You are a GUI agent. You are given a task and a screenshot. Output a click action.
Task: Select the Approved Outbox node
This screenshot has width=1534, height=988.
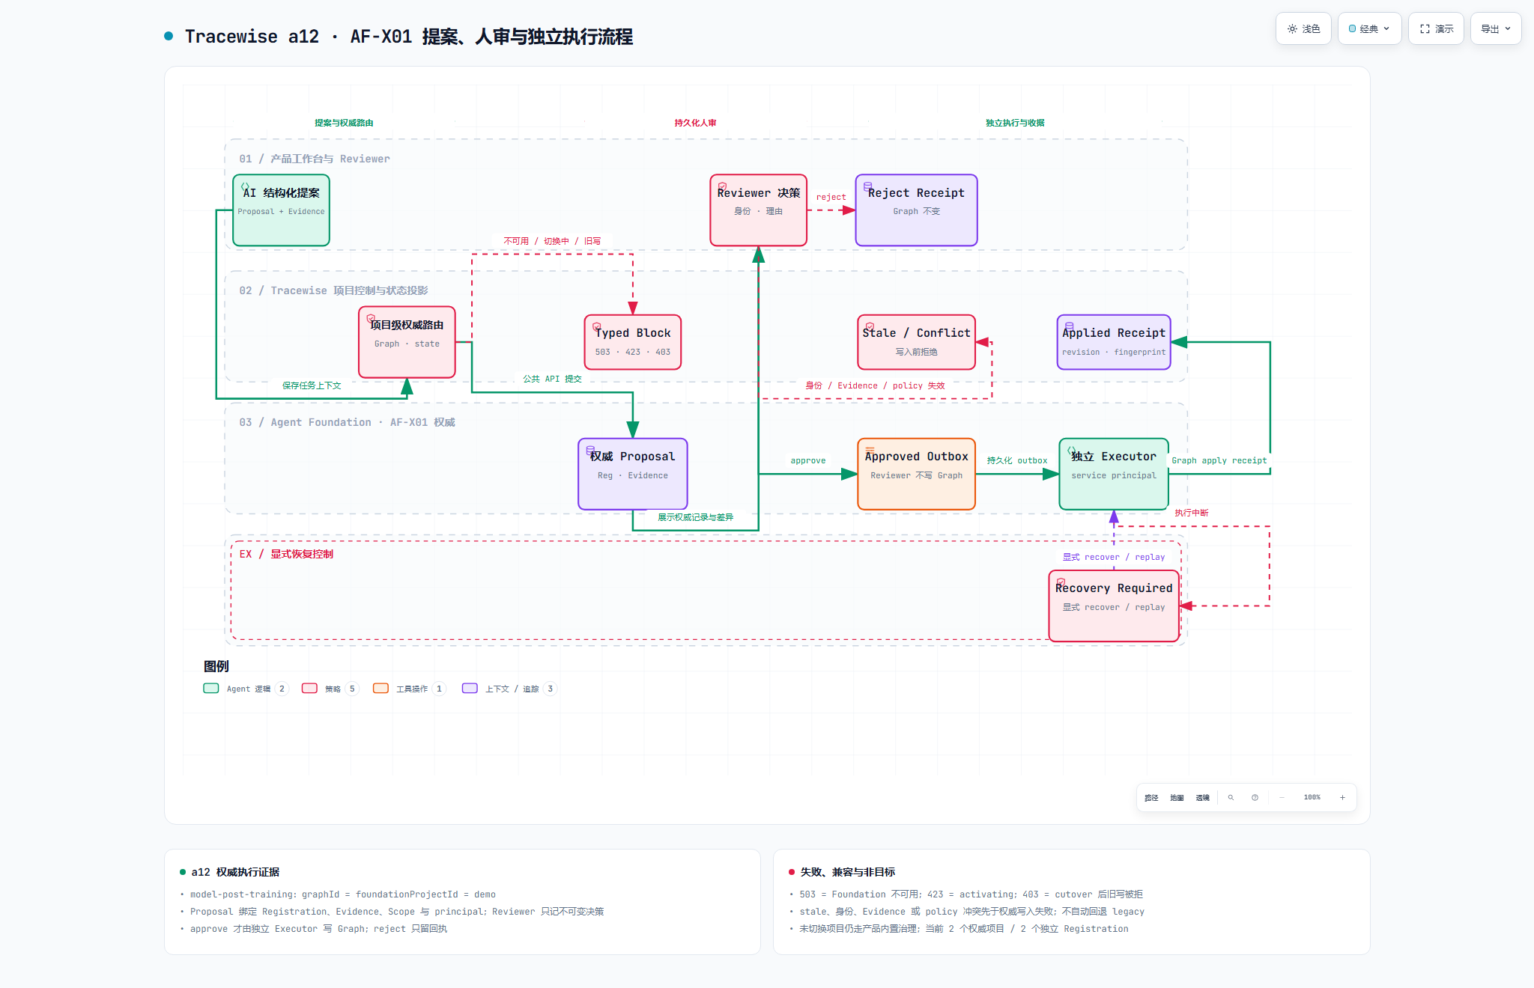[916, 474]
